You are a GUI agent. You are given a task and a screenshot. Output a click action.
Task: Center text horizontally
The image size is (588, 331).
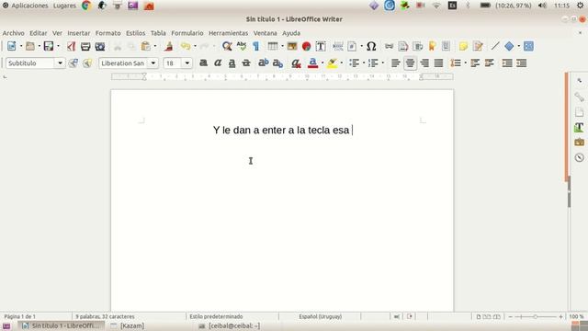(410, 63)
